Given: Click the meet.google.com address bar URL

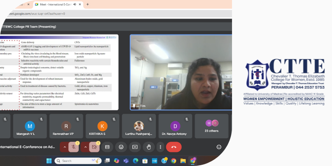Looking at the screenshot, I should coord(37,14).
